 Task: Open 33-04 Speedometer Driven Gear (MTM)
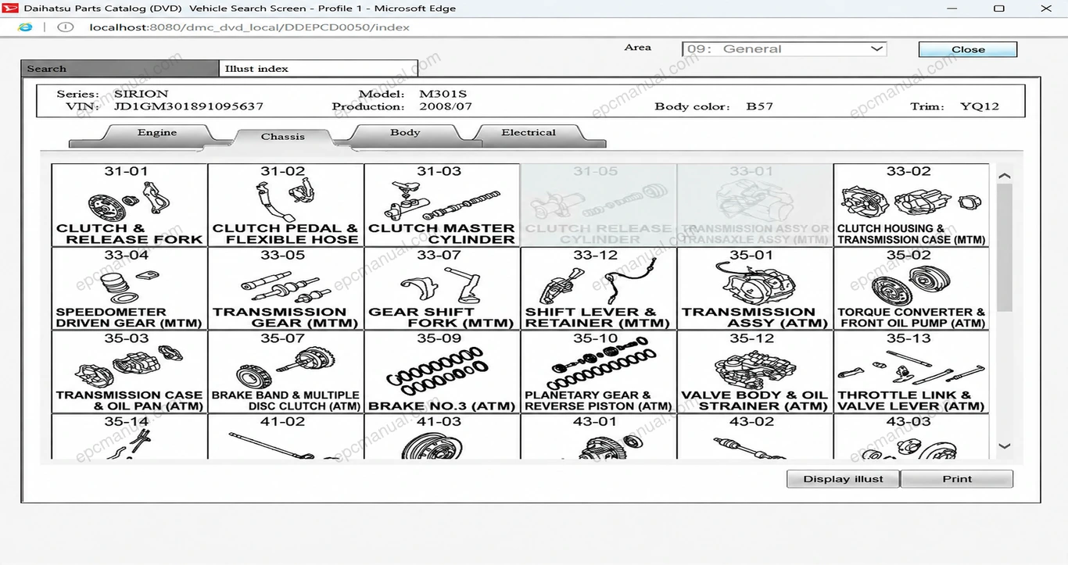pyautogui.click(x=130, y=289)
